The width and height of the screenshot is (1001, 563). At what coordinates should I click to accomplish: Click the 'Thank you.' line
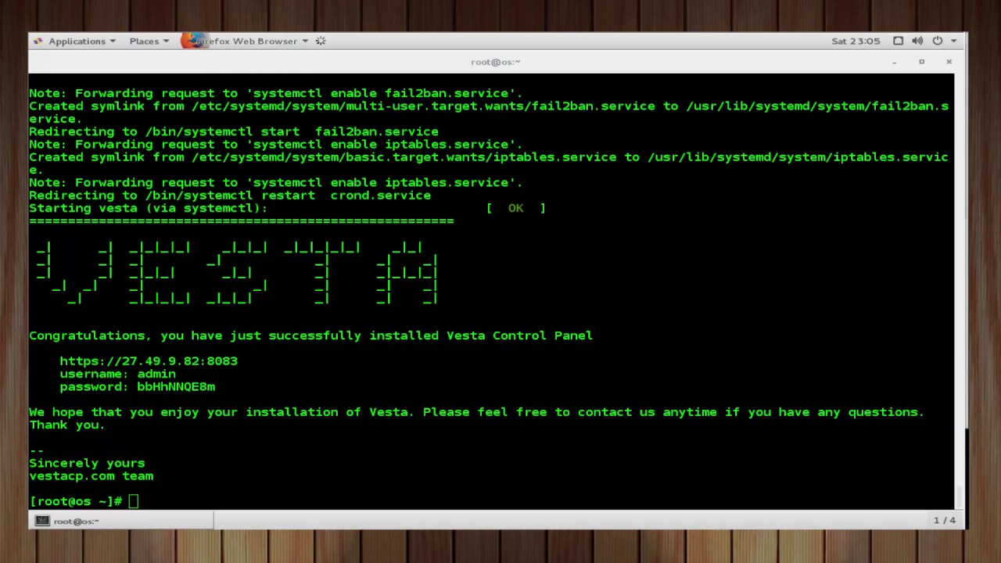pos(67,425)
